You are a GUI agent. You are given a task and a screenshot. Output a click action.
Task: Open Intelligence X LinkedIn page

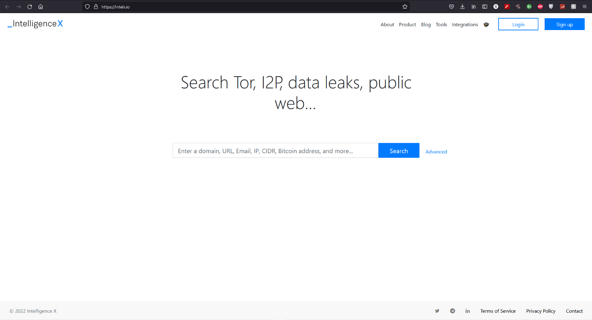click(468, 311)
